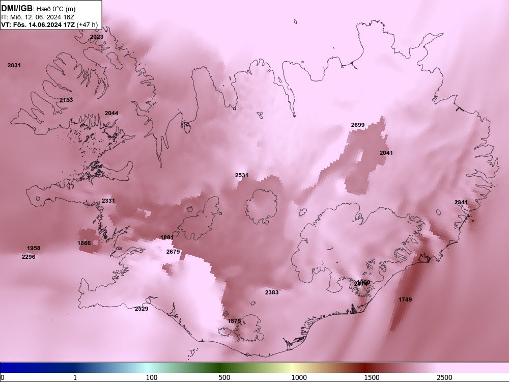Image resolution: width=509 pixels, height=382 pixels.
Task: Click the 1866 value label
Action: pos(84,243)
